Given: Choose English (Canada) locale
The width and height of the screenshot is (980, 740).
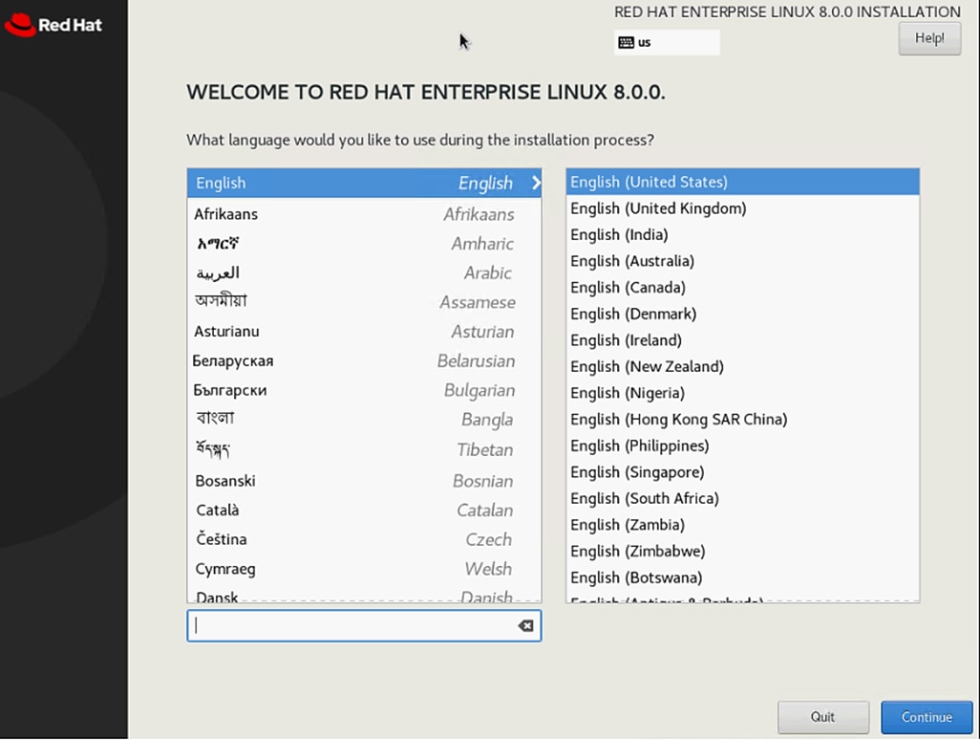Looking at the screenshot, I should click(742, 287).
